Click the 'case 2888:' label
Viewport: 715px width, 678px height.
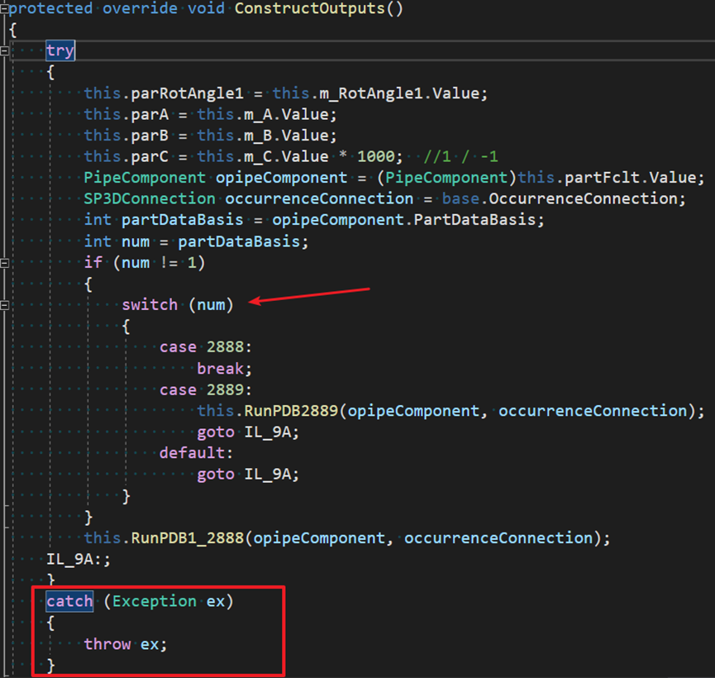click(x=206, y=347)
